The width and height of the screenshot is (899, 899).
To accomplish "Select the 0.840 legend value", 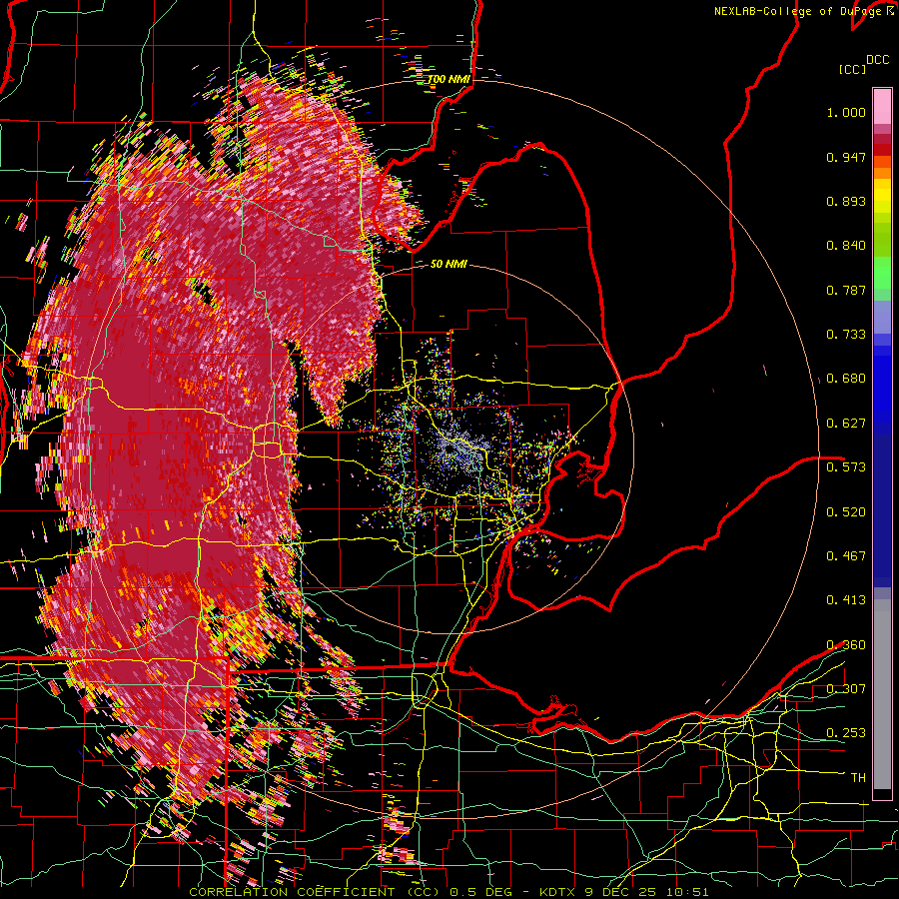I will point(846,246).
